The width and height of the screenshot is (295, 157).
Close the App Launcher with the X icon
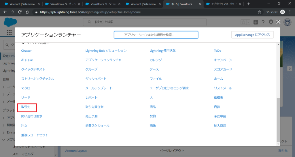coord(278,22)
